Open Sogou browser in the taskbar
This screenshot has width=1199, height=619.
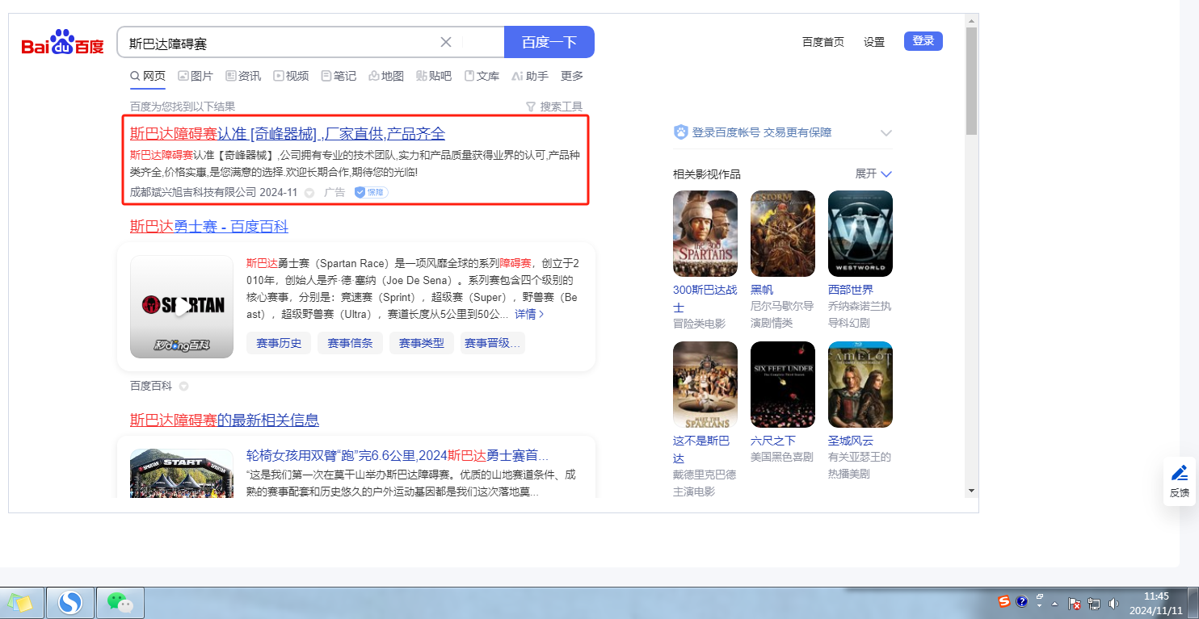click(x=70, y=602)
